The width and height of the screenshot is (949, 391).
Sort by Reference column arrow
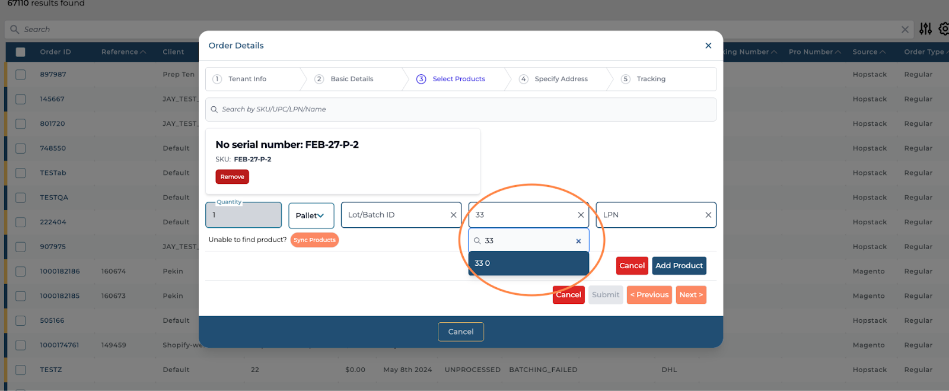[x=143, y=52]
